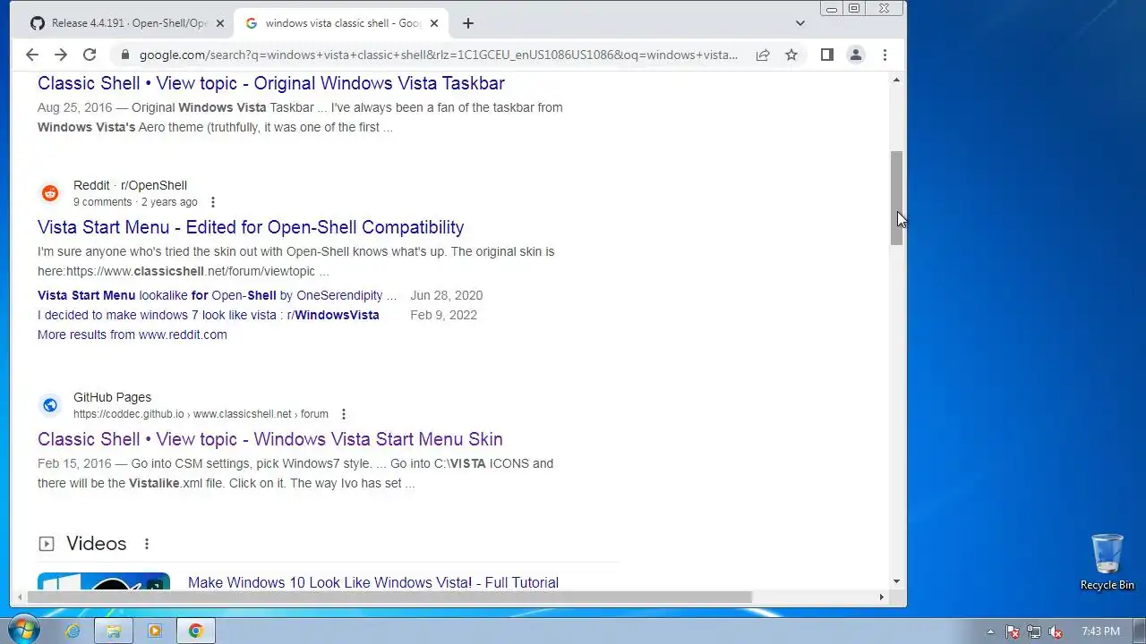Viewport: 1146px width, 644px height.
Task: Open a new tab with plus button
Action: 467,23
